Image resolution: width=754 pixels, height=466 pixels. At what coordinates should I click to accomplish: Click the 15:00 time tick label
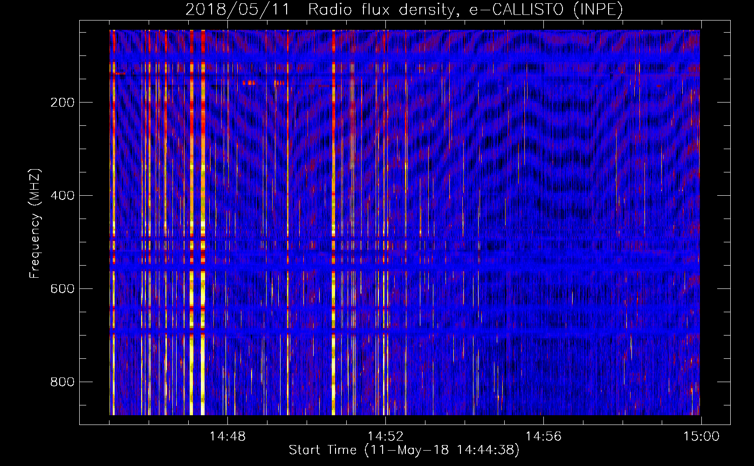tap(701, 437)
